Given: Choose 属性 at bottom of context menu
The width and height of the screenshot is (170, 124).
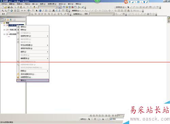Looking at the screenshot, I should (33, 81).
